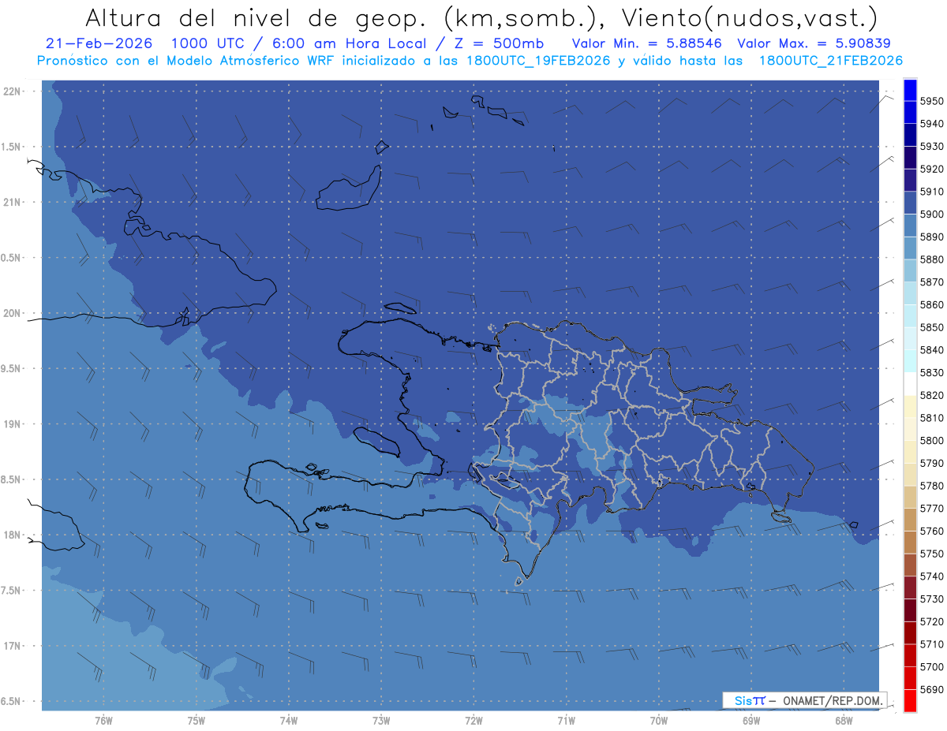Viewport: 947px width, 731px height.
Task: Click the "70W" longitude label
Action: 659,721
